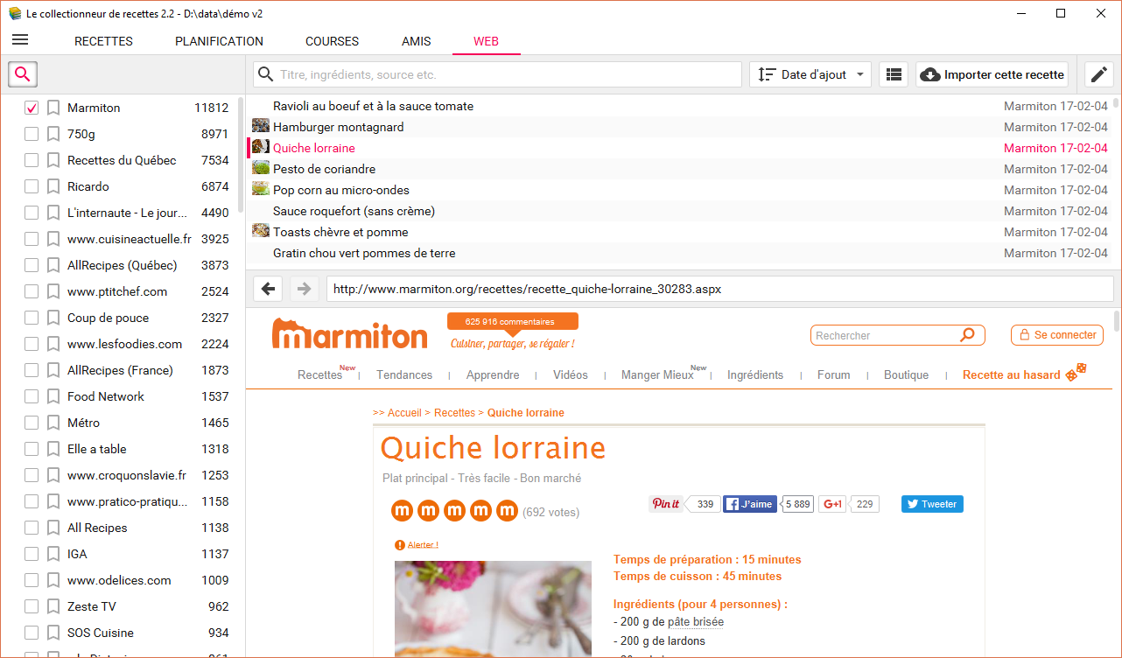Image resolution: width=1122 pixels, height=658 pixels.
Task: Click the recipe title search field
Action: click(497, 74)
